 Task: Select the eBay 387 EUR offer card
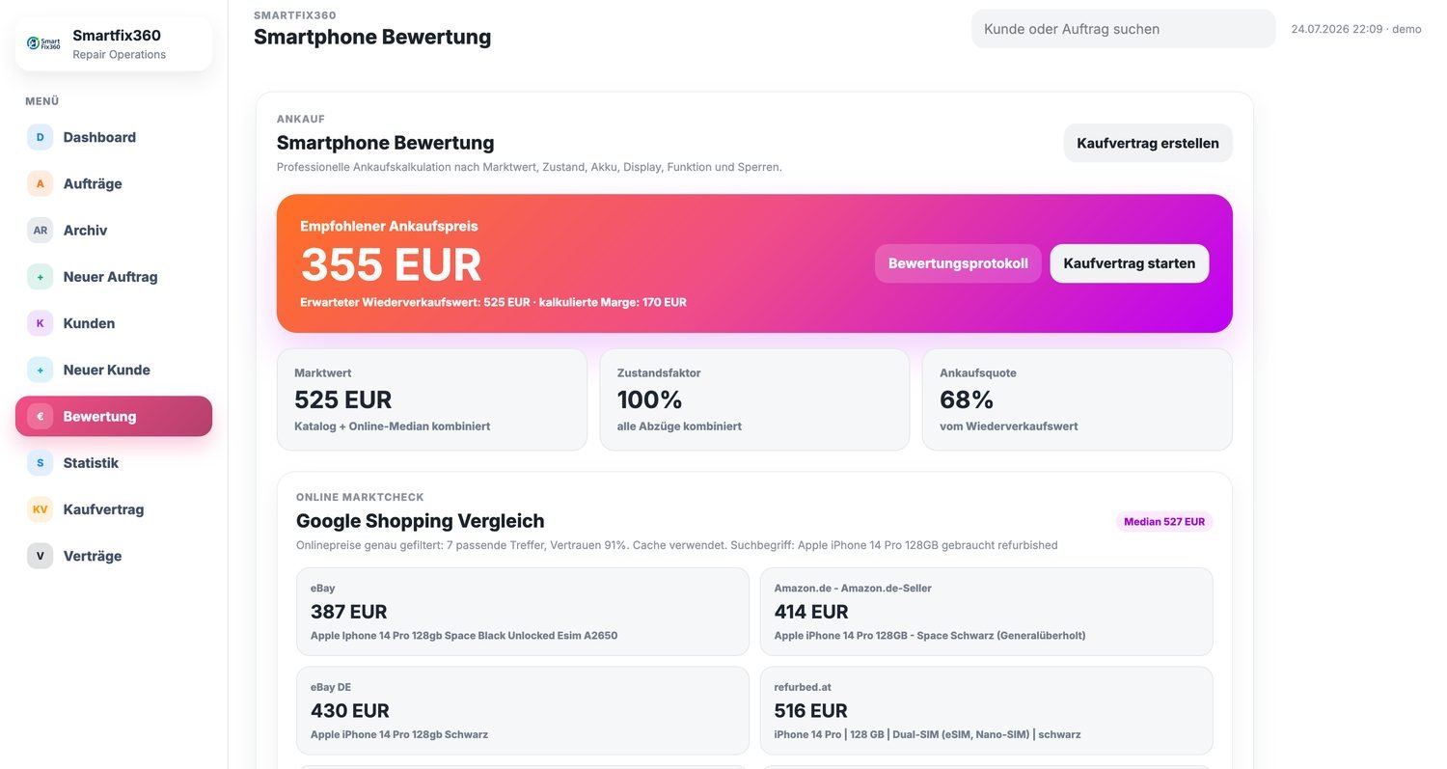tap(523, 612)
